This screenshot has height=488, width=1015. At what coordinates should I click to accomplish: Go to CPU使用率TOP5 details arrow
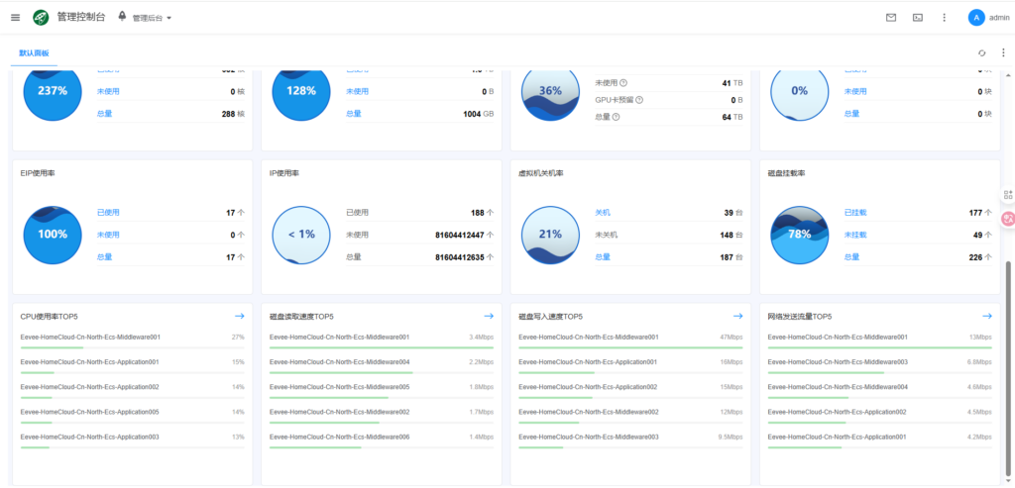click(x=239, y=316)
